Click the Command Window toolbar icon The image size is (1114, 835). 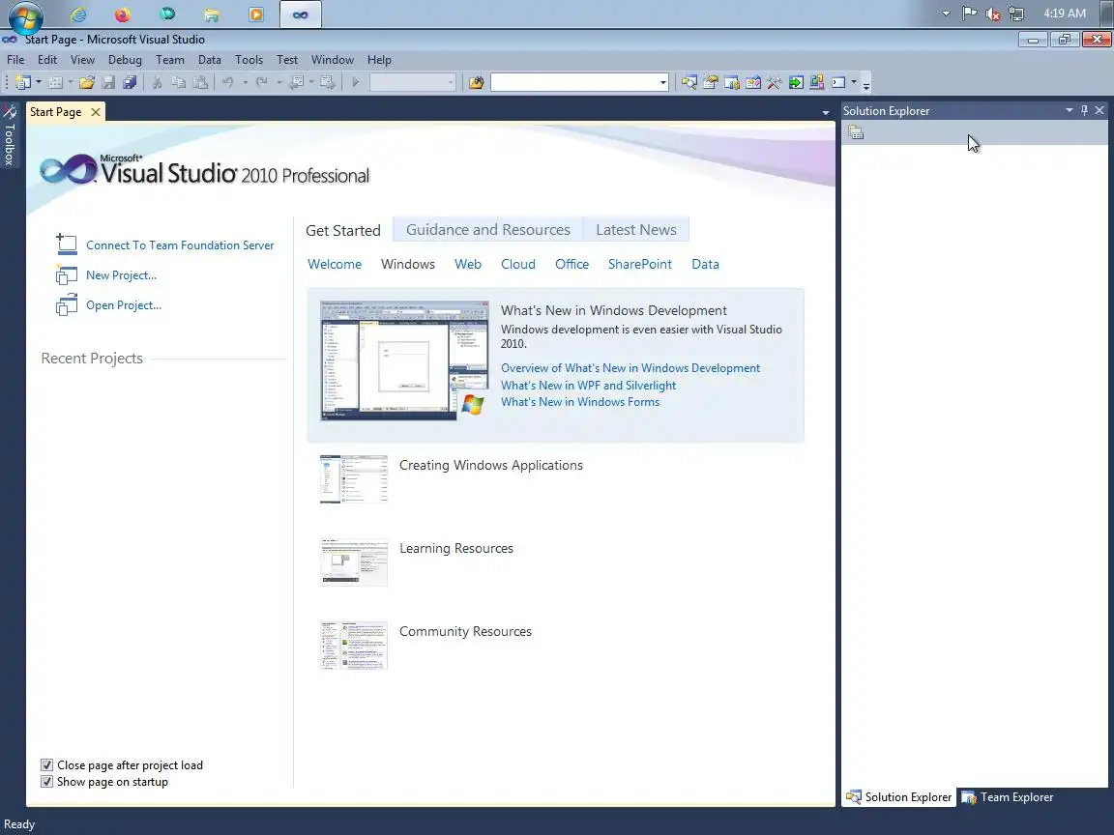click(839, 82)
